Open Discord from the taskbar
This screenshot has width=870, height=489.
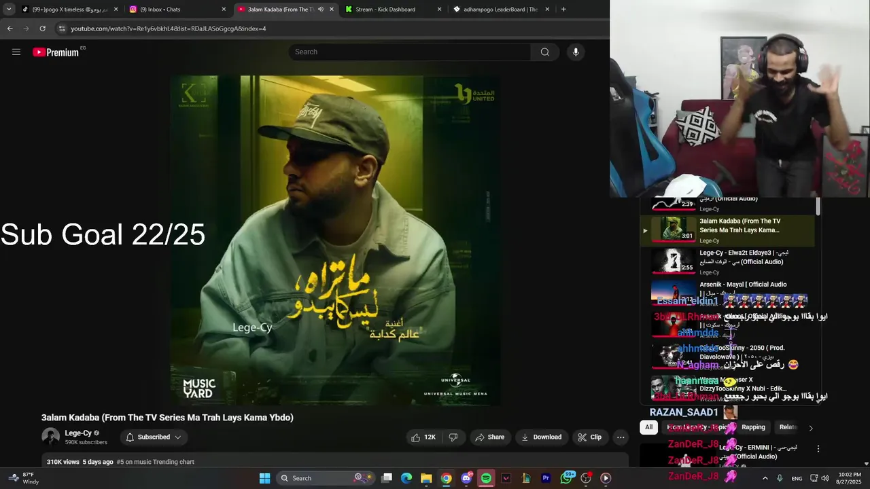pyautogui.click(x=466, y=478)
